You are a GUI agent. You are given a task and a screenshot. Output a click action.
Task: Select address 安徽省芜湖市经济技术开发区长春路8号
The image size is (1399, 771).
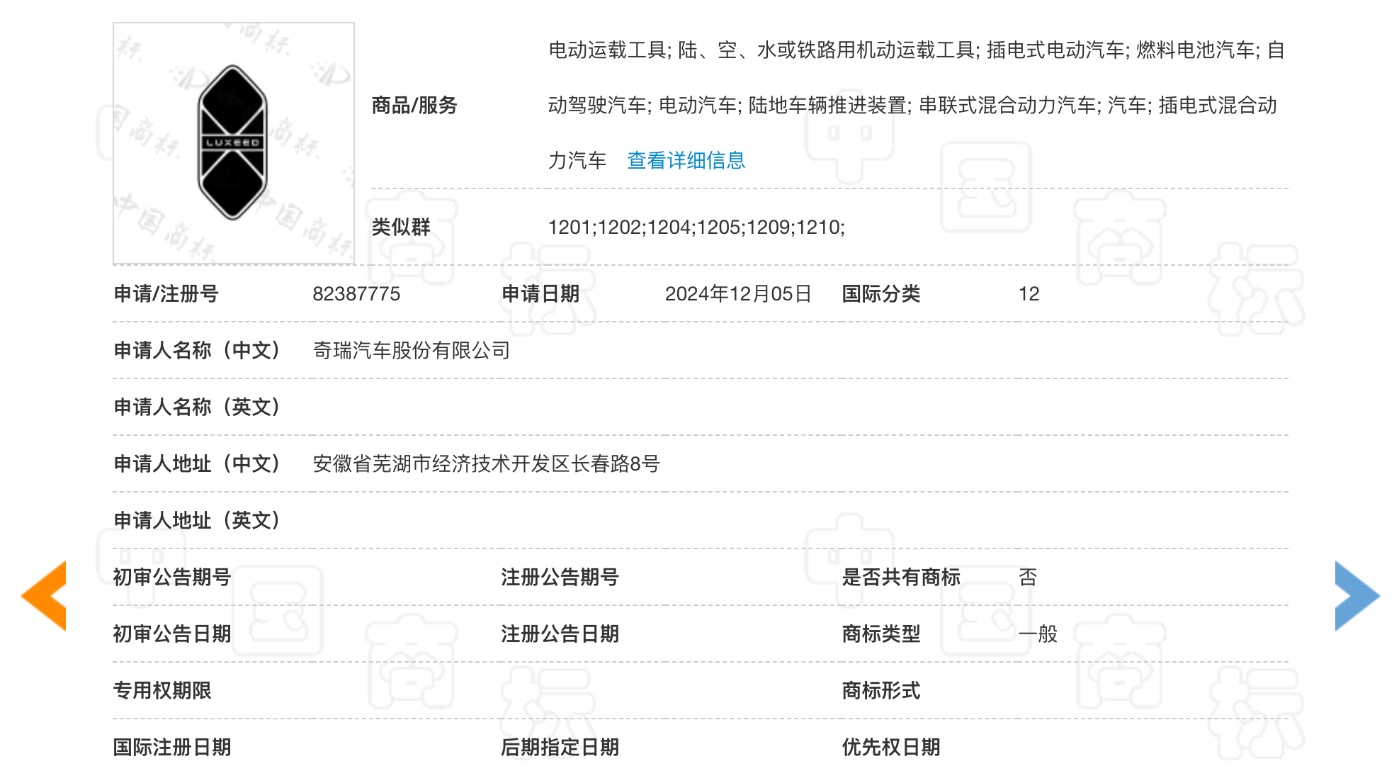click(x=486, y=464)
